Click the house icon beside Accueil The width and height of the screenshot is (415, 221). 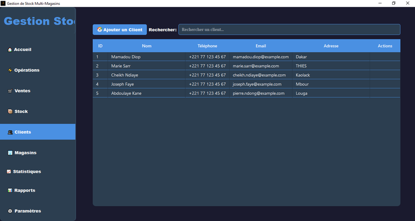tap(10, 50)
